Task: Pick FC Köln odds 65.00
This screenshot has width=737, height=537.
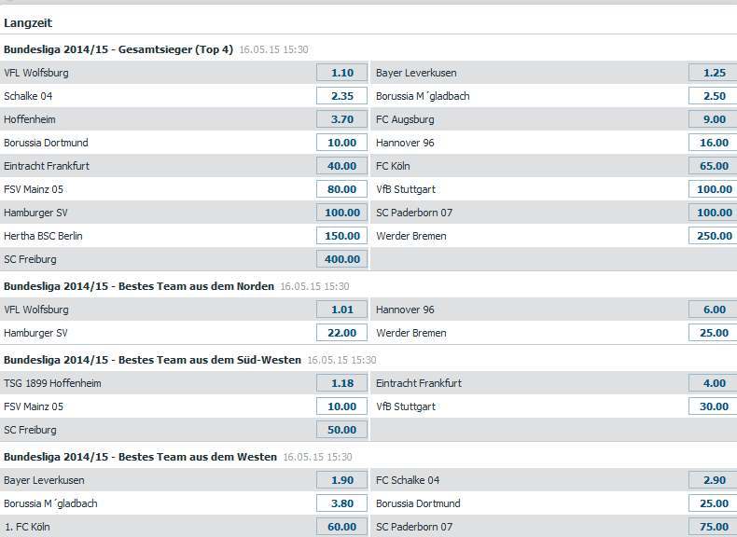Action: tap(713, 166)
